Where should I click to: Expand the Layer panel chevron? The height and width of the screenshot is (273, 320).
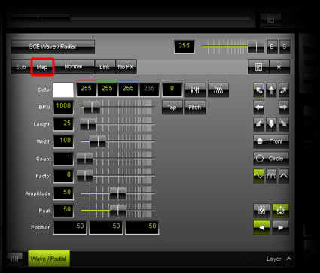[x=289, y=259]
